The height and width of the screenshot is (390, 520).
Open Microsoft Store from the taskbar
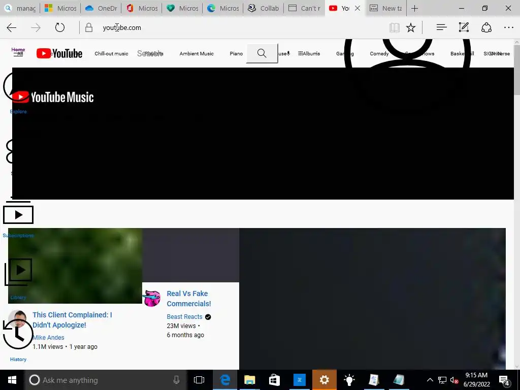pos(274,380)
